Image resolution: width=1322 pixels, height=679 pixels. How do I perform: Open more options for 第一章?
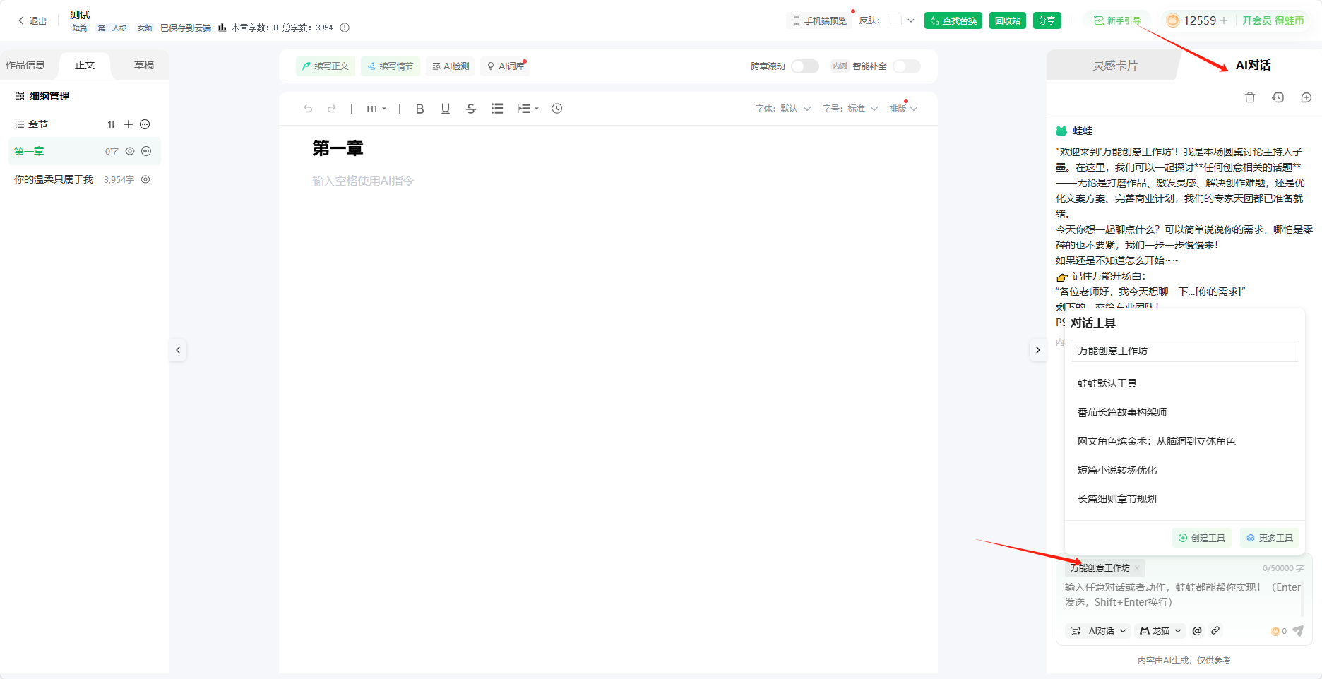146,151
